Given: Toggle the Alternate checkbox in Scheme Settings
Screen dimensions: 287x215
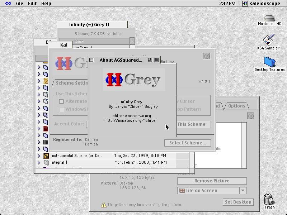Looking at the screenshot, I should (x=61, y=101).
